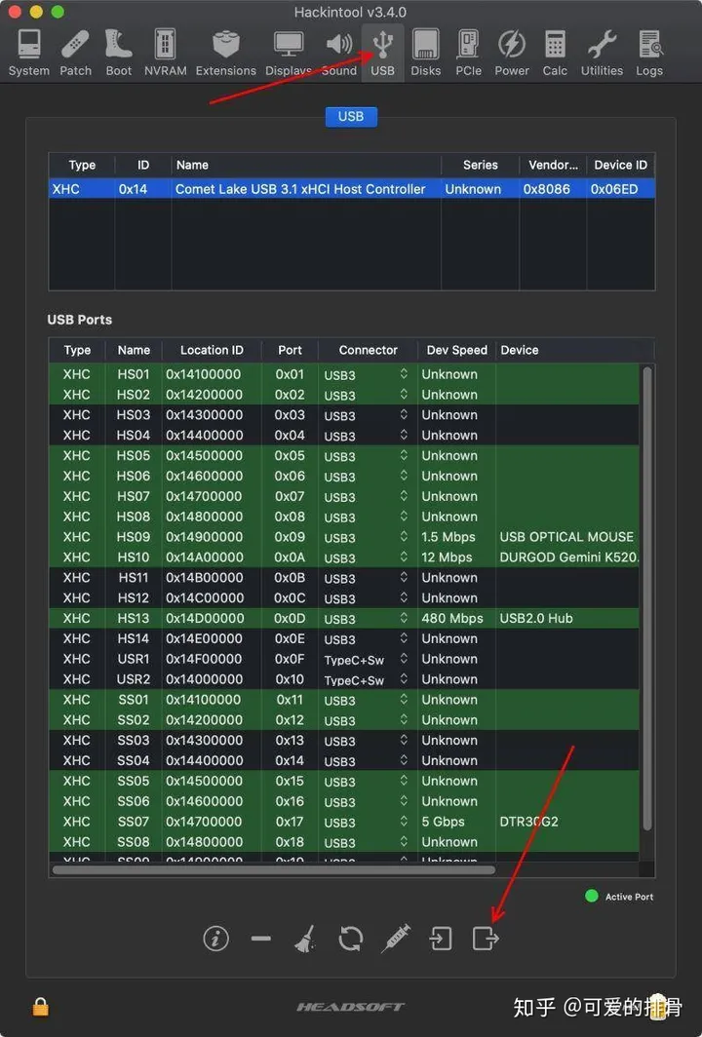Sort ports by Dev Speed header

click(456, 350)
